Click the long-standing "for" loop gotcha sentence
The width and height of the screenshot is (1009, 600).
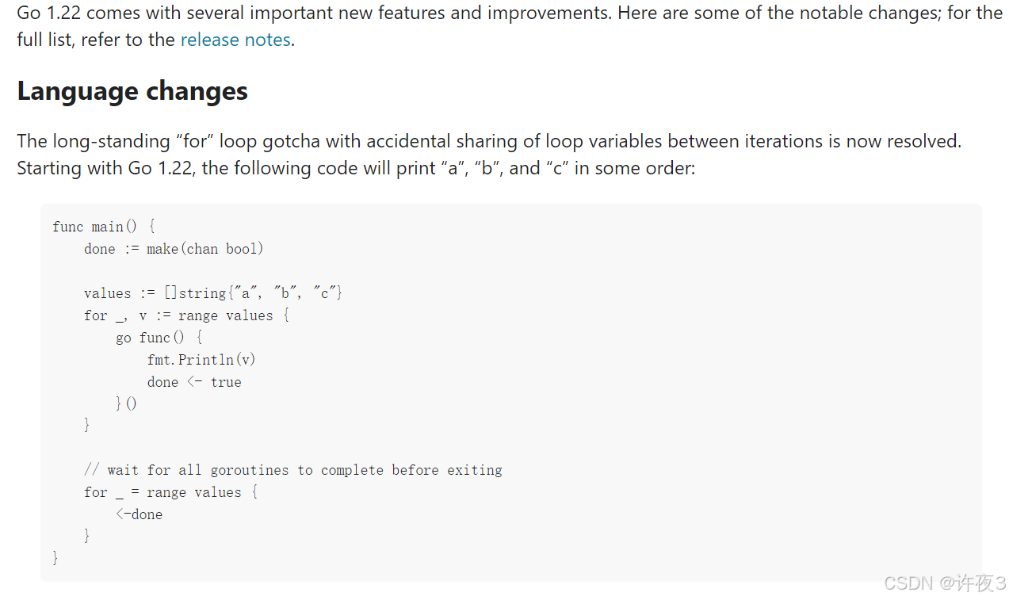tap(488, 141)
